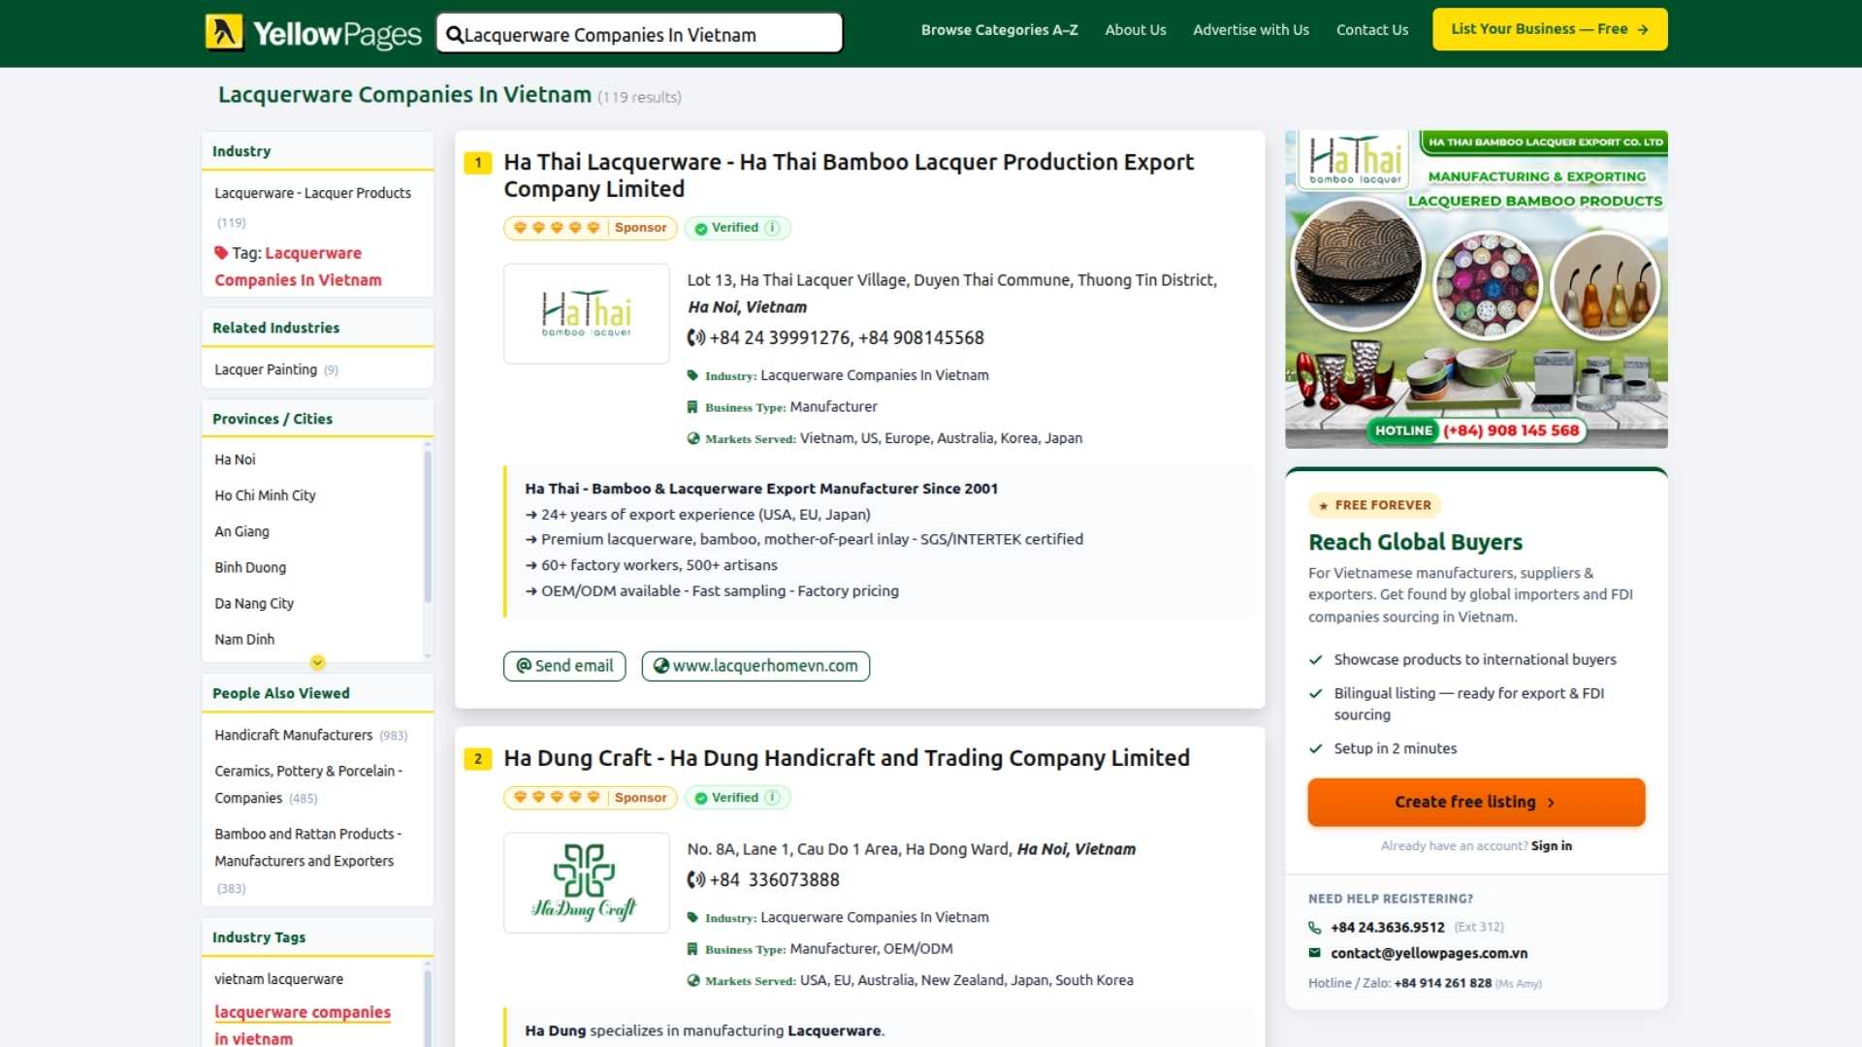Image resolution: width=1862 pixels, height=1047 pixels.
Task: Click the red tag icon in Industry panel
Action: point(221,253)
